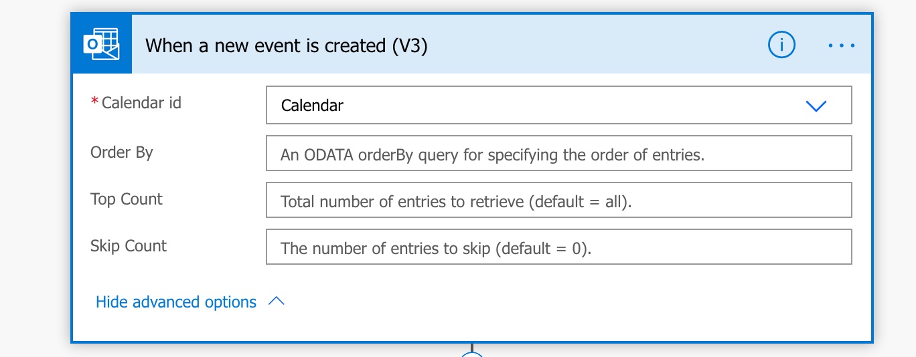
Task: Click the Calendar id label
Action: tap(141, 103)
